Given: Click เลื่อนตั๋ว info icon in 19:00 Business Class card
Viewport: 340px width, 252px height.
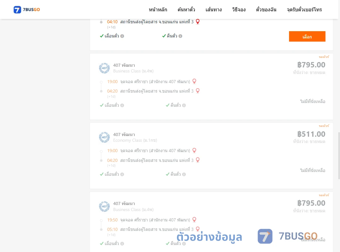Looking at the screenshot, I should pyautogui.click(x=122, y=105).
